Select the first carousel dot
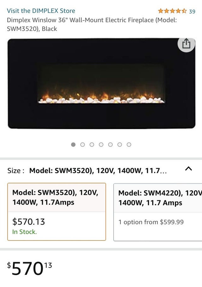This screenshot has height=287, width=202. 73,145
